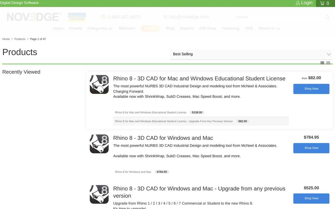Open the Financing page
Viewport: 335px width, 209px height.
tap(230, 28)
